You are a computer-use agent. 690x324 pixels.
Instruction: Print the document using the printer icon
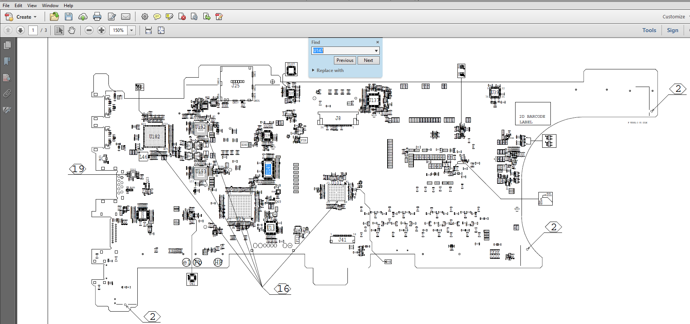(97, 16)
